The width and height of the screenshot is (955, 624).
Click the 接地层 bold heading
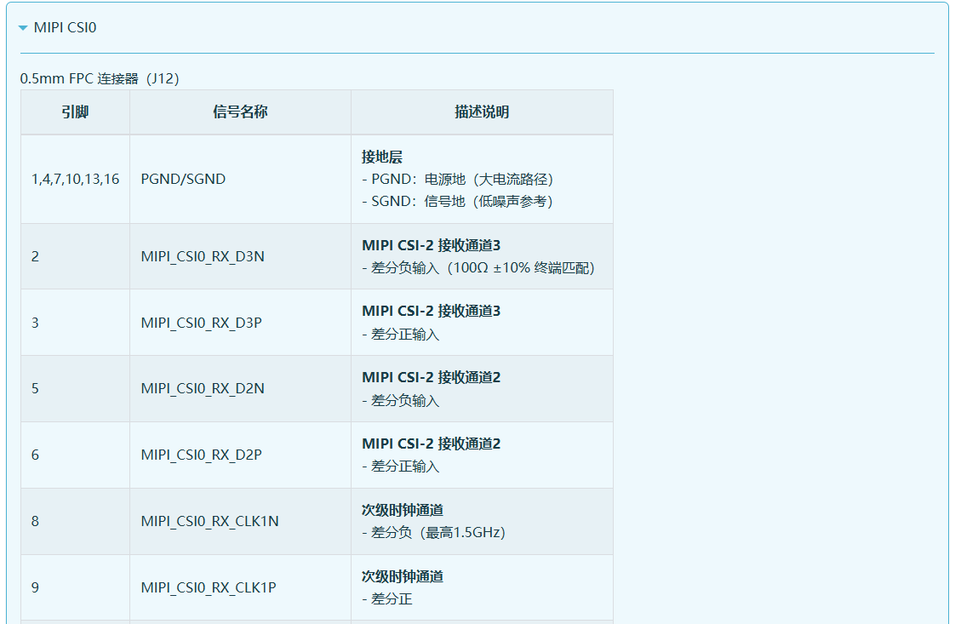(x=382, y=157)
